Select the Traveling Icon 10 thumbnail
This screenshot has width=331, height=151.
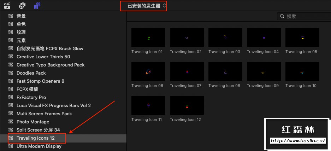pos(302,71)
